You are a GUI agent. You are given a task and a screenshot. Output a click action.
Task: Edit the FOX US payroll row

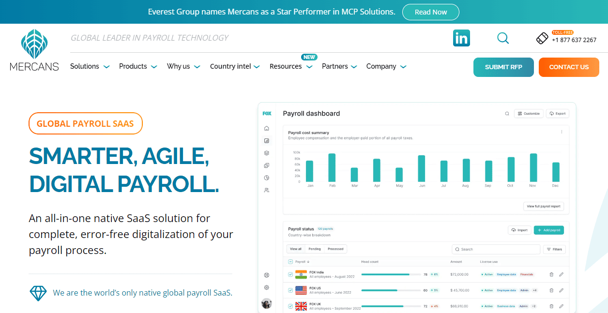(561, 290)
